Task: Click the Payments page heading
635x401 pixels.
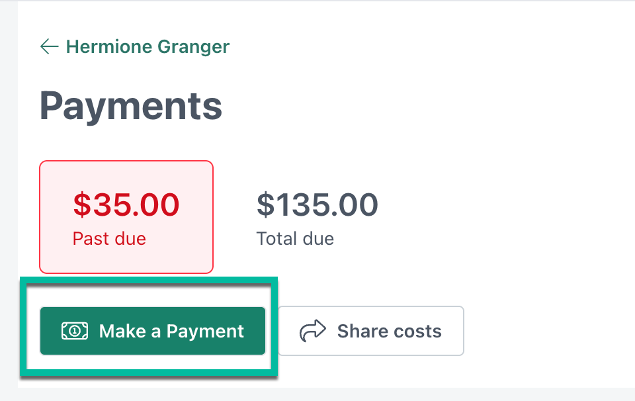Action: tap(131, 106)
